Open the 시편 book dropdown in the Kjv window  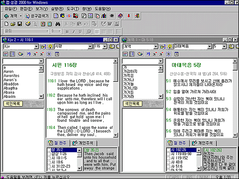pyautogui.click(x=90, y=46)
